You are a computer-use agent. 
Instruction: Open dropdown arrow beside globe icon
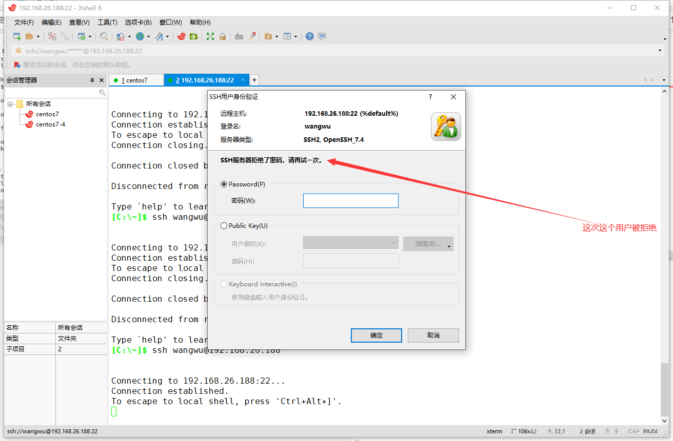148,36
